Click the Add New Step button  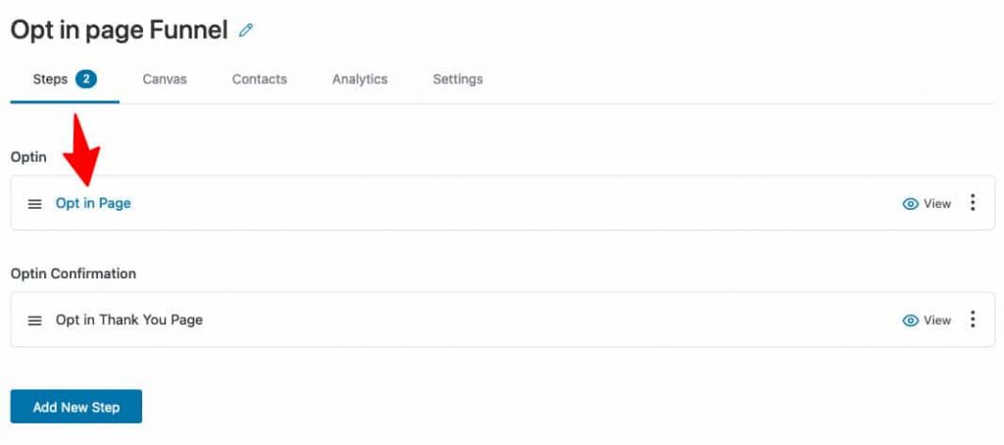76,407
